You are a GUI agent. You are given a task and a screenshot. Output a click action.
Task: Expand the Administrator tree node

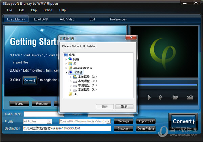66,68
